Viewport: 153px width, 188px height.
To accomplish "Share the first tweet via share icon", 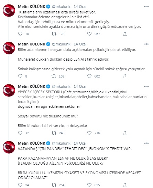I will point(125,34).
